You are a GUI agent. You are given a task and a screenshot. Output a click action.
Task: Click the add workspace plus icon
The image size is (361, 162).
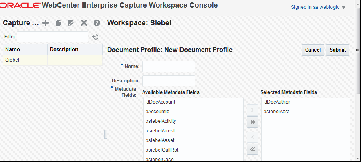tap(45, 23)
